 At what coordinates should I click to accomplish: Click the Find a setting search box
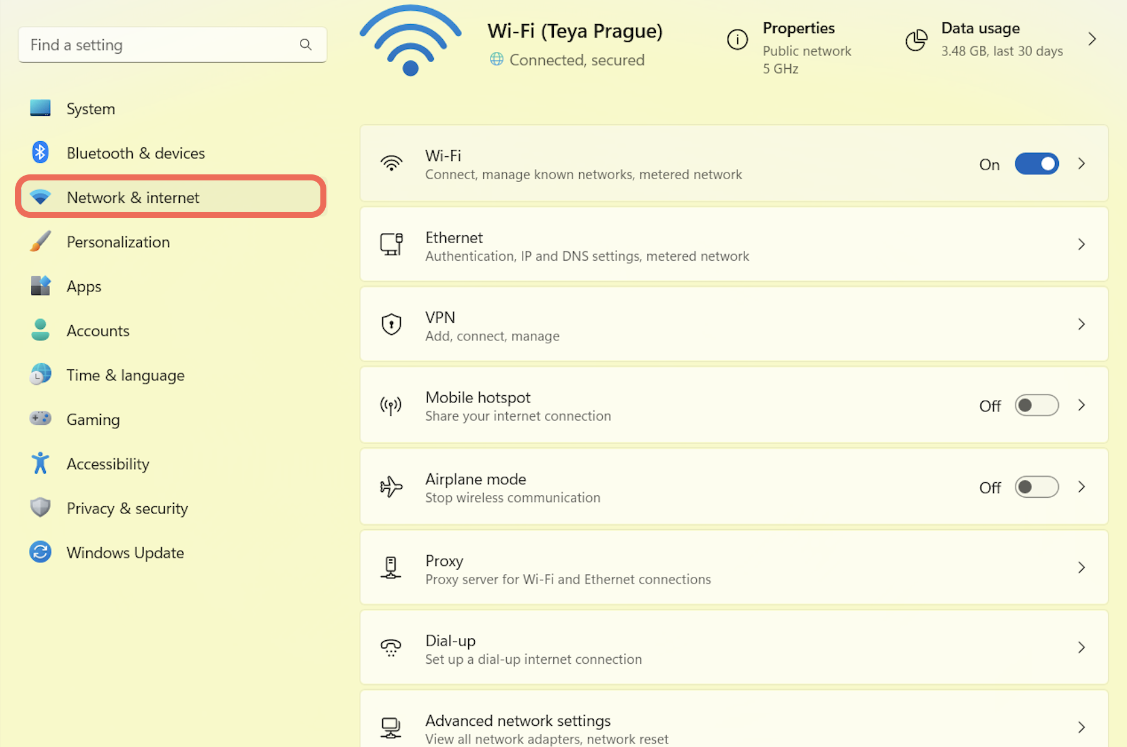(x=160, y=45)
